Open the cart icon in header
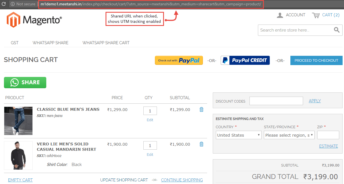Viewport: 344px width, 184px height. (316, 15)
